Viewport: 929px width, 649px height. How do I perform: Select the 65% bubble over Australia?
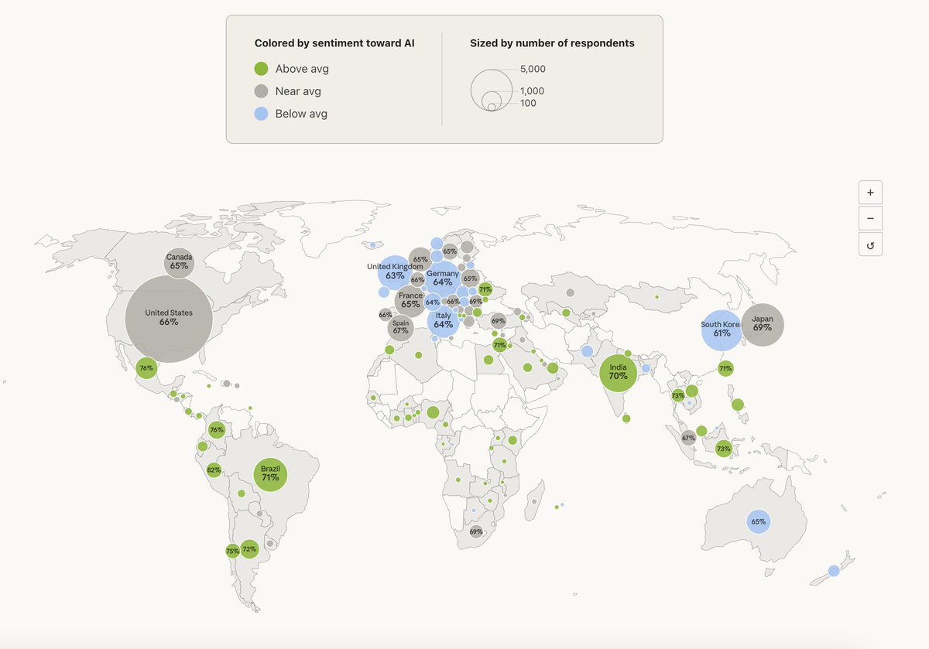(x=758, y=521)
